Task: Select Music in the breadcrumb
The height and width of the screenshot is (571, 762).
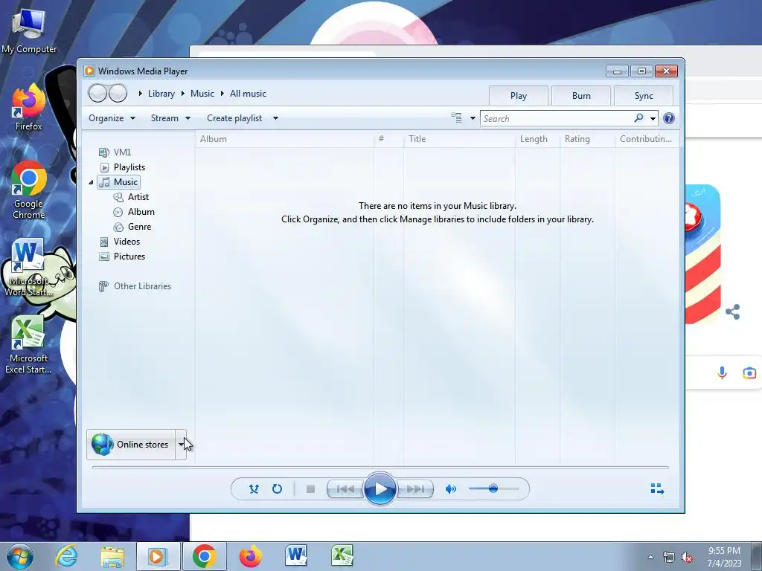Action: point(202,94)
